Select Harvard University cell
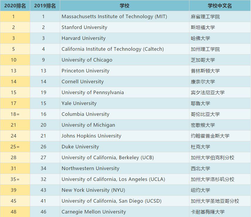 coord(125,38)
